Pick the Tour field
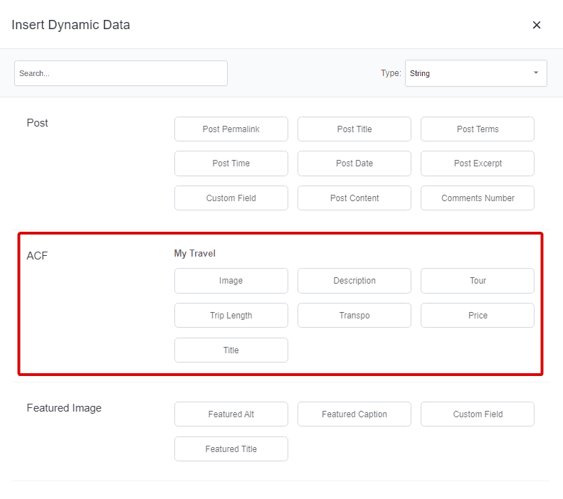 click(477, 281)
